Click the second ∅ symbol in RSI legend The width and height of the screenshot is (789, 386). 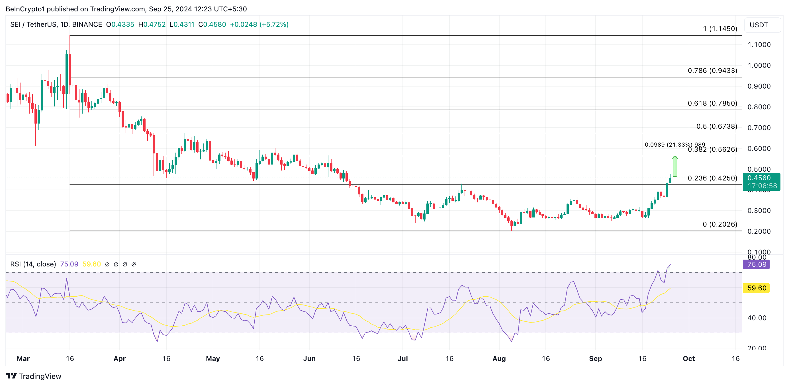point(116,264)
